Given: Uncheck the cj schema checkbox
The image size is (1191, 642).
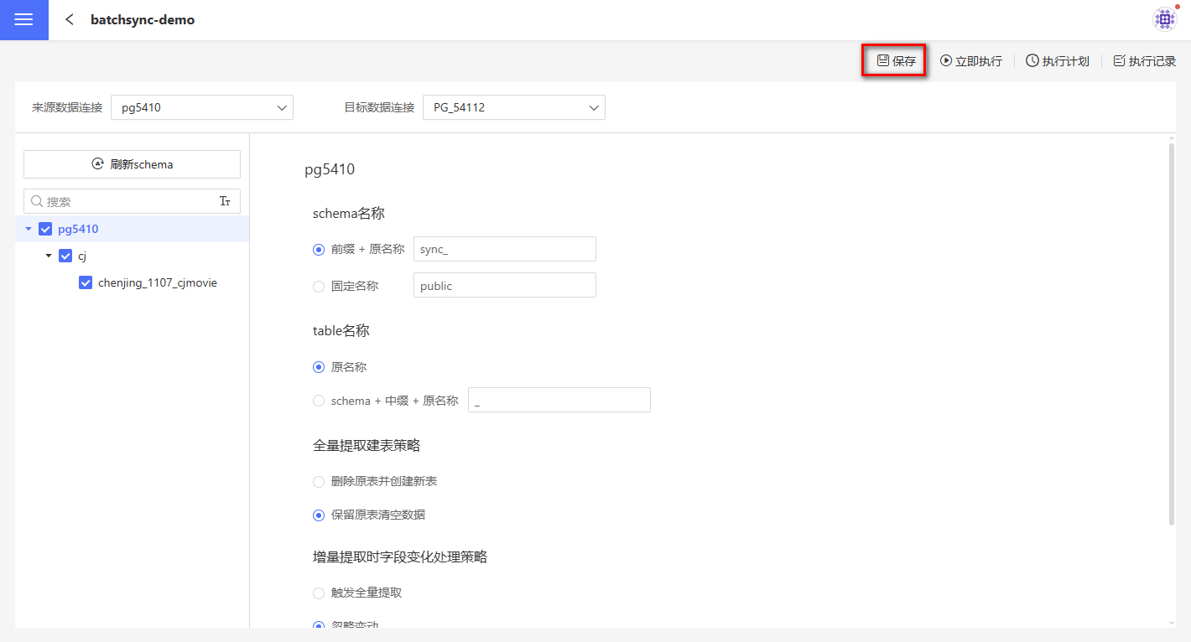Looking at the screenshot, I should (65, 256).
